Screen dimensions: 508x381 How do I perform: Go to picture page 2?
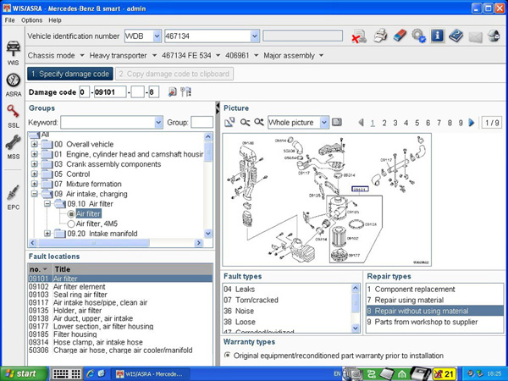384,123
